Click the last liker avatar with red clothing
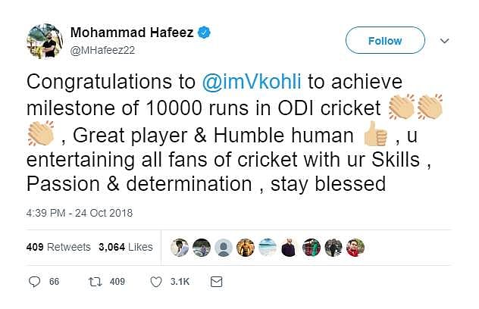Image resolution: width=479 pixels, height=309 pixels. click(355, 247)
